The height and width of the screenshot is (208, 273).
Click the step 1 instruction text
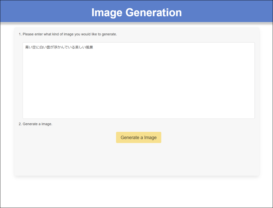(68, 34)
